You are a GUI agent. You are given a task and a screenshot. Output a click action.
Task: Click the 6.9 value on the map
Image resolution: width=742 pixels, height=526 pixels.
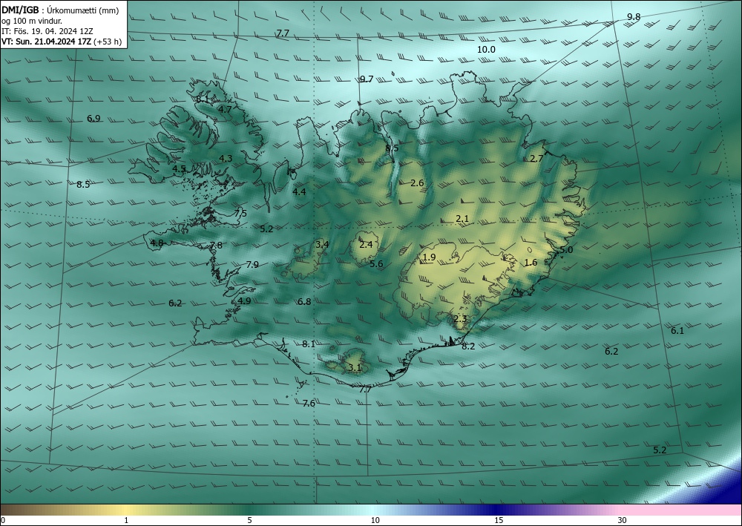[x=93, y=118]
